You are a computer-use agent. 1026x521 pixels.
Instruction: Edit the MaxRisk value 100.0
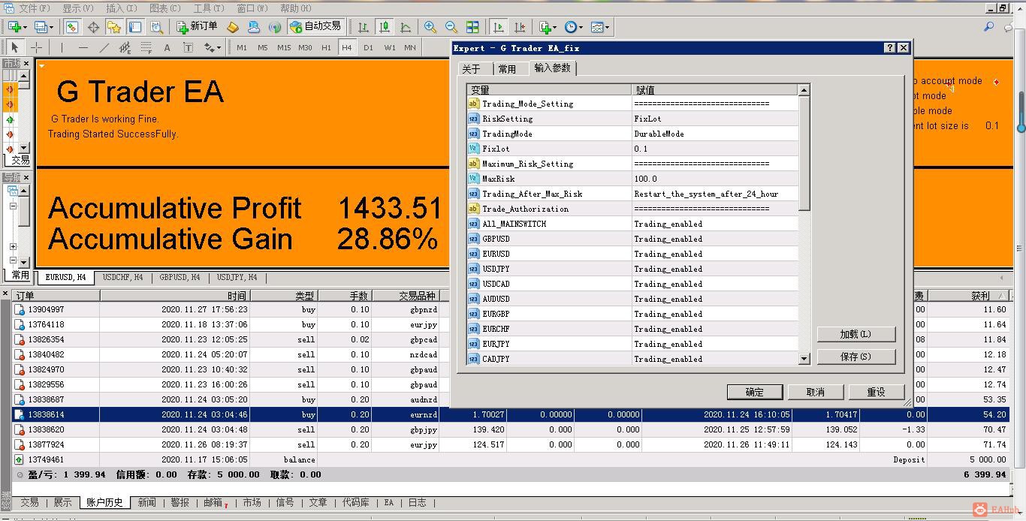[714, 179]
